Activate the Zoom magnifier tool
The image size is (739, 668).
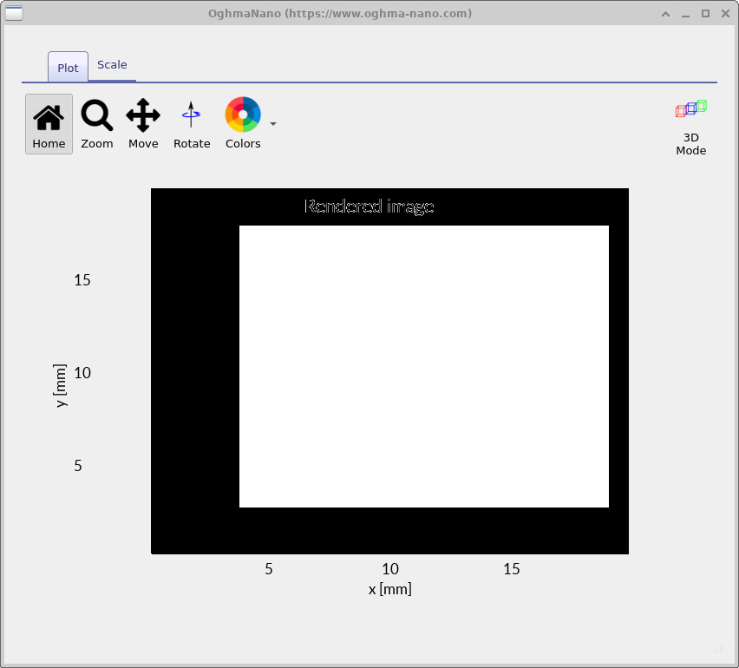click(x=96, y=123)
